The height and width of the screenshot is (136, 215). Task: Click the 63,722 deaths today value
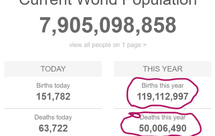[53, 128]
